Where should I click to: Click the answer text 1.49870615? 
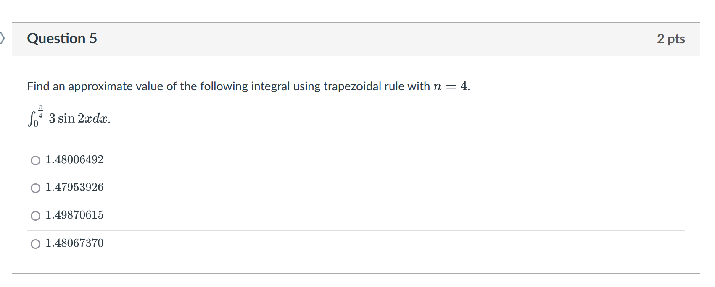click(74, 215)
